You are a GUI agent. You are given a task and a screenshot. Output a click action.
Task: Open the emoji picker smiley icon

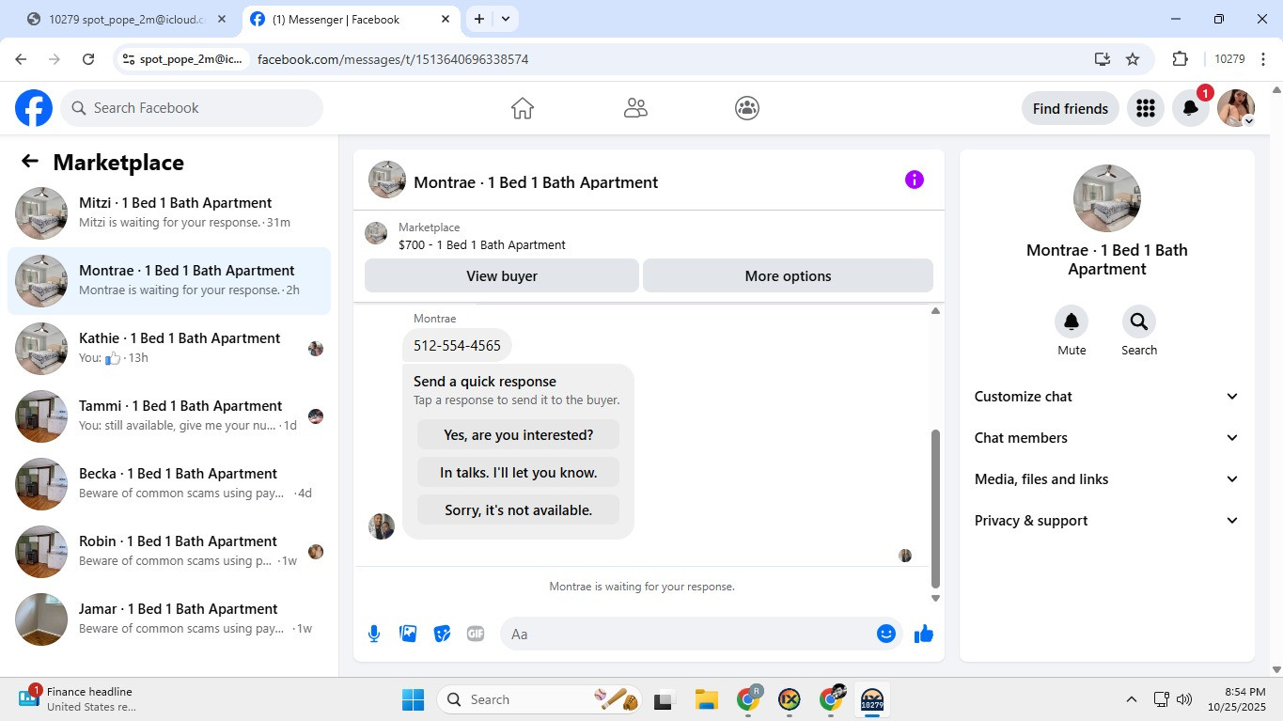click(x=885, y=634)
